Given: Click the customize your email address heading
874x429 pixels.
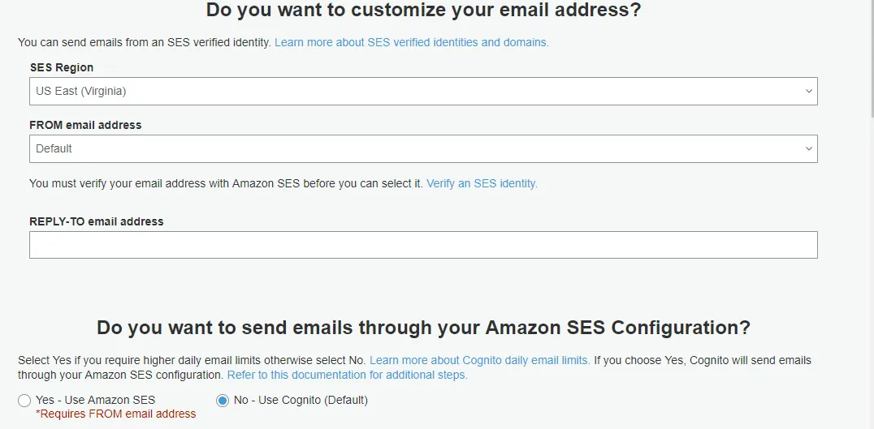Looking at the screenshot, I should tap(423, 11).
